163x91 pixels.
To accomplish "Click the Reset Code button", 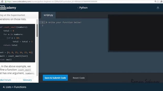I will pos(79,78).
